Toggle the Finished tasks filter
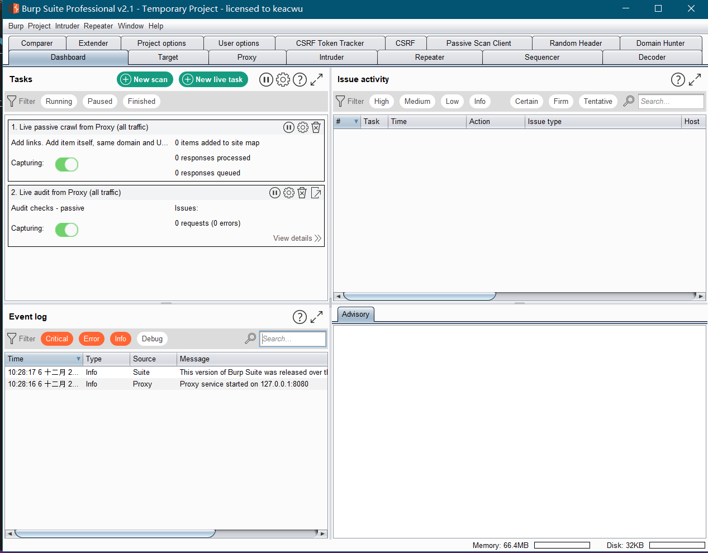 tap(141, 101)
